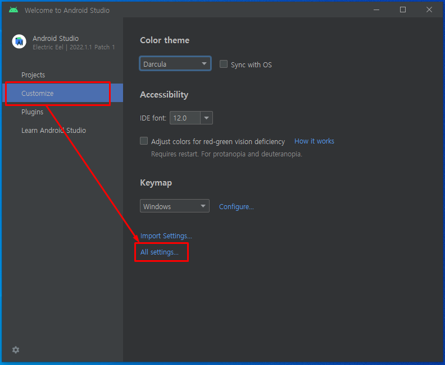Click the Keymap heading
445x365 pixels.
(x=156, y=183)
